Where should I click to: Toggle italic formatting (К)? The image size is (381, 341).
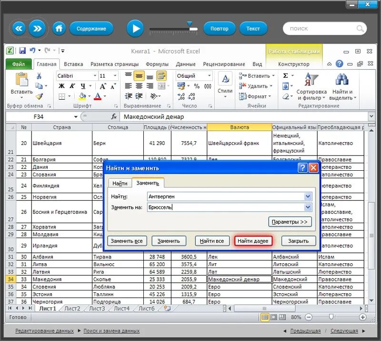72,86
